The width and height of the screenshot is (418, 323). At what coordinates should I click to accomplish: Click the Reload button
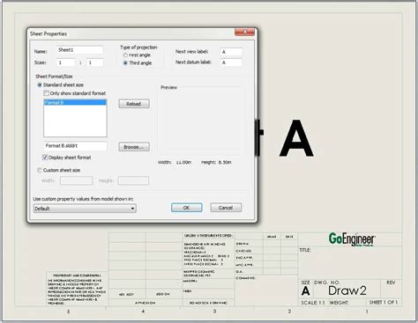(134, 104)
